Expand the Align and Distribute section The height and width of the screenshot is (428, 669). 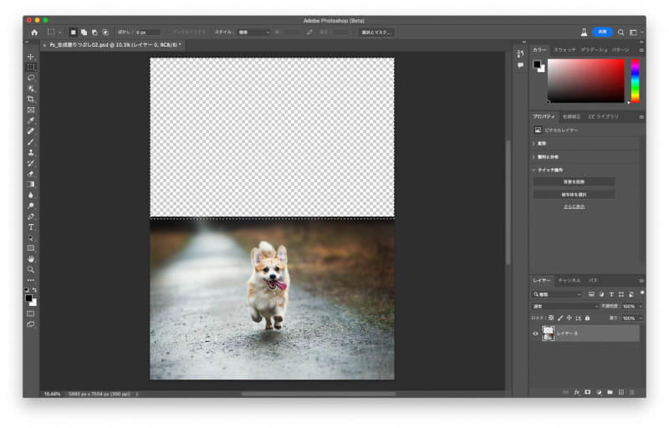(534, 157)
